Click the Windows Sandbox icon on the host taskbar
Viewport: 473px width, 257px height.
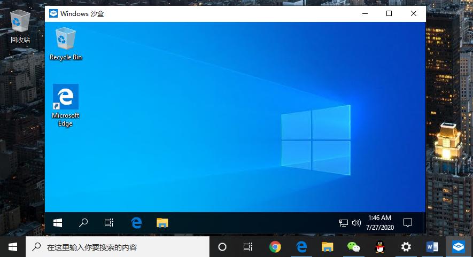pos(458,247)
